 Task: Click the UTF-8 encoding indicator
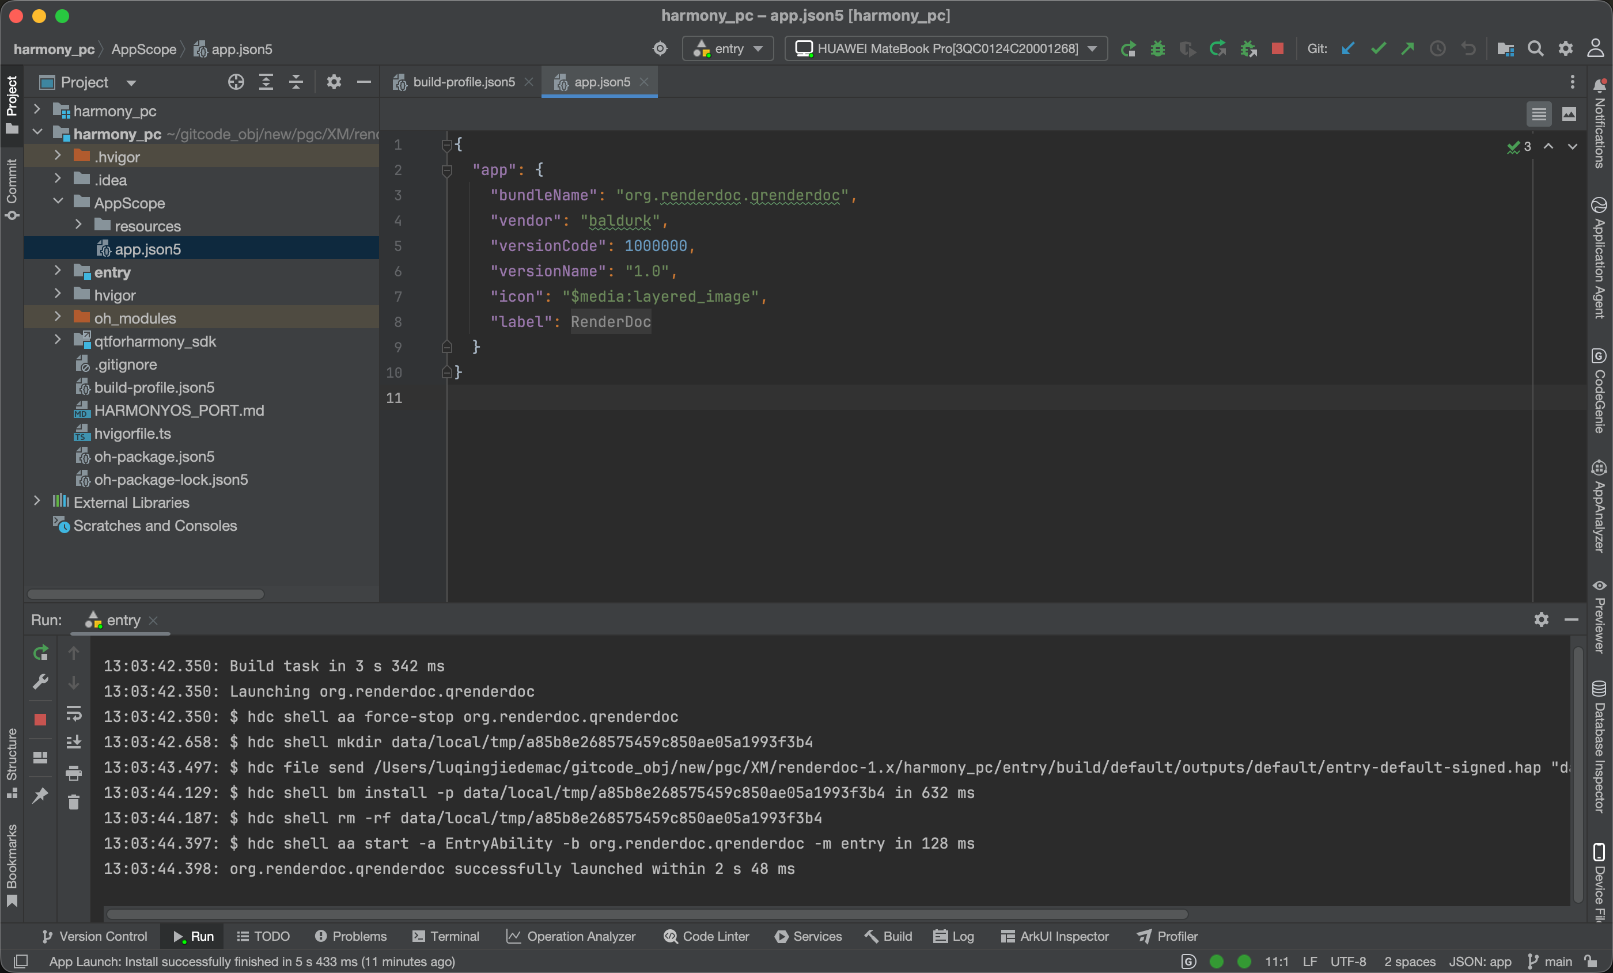[1348, 962]
